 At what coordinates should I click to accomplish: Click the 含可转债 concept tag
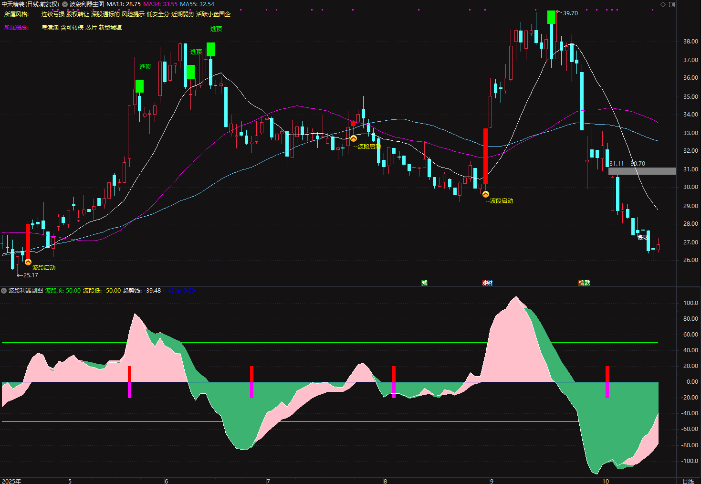[72, 28]
